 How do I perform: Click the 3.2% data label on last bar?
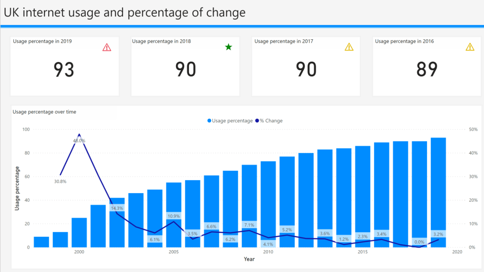pos(438,234)
